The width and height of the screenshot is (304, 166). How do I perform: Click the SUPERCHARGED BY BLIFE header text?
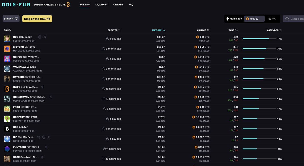tap(49, 5)
